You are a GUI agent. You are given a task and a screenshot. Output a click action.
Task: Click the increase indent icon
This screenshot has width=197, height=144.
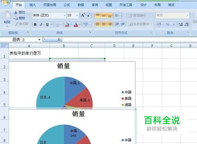coord(123,24)
